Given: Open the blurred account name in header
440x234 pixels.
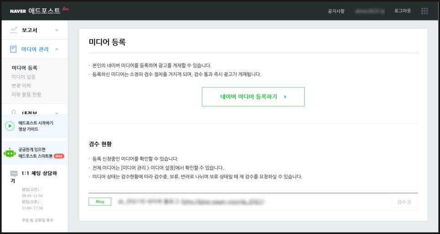Looking at the screenshot, I should click(369, 11).
